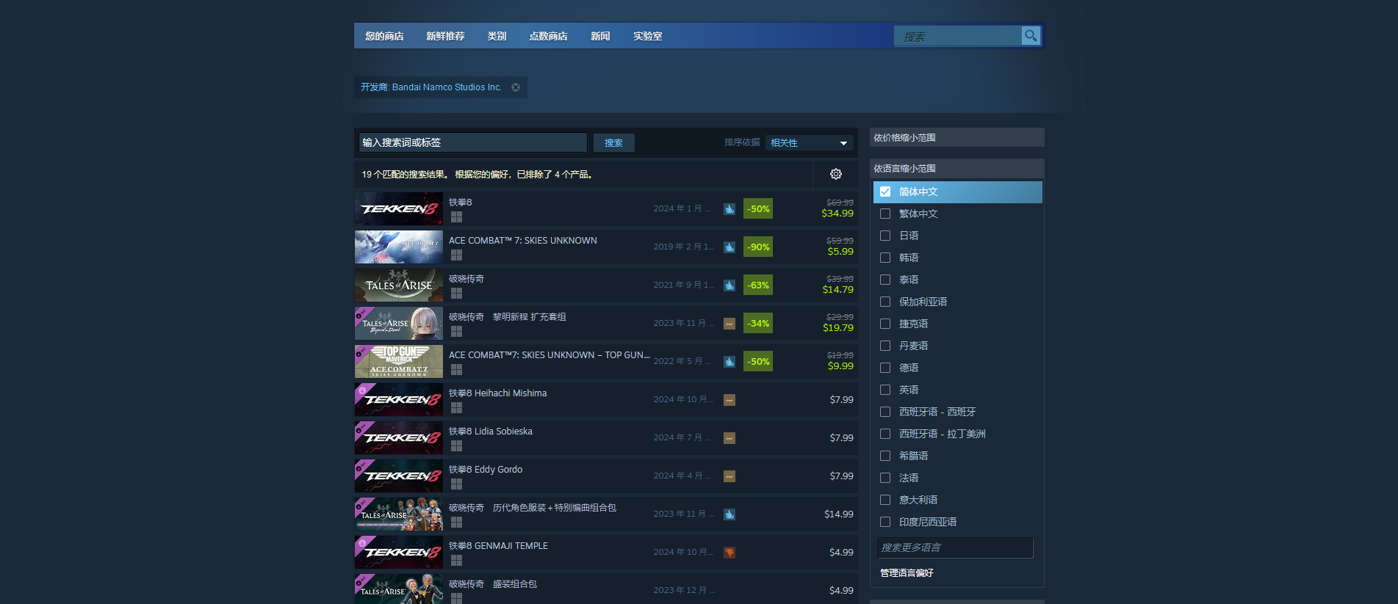1398x604 pixels.
Task: Tick the 英语 language checkbox
Action: click(885, 390)
